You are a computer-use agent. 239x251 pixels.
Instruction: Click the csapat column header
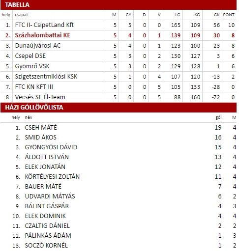pos(22,15)
